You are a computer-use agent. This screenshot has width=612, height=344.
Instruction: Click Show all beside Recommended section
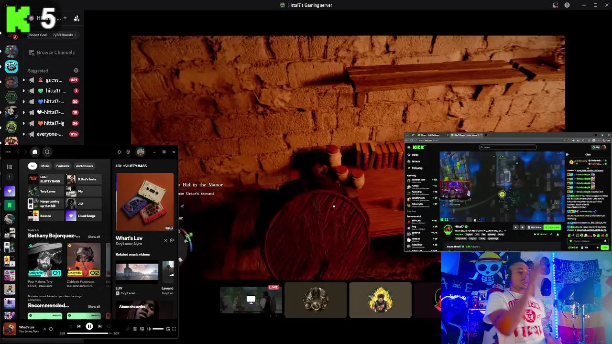coord(94,306)
